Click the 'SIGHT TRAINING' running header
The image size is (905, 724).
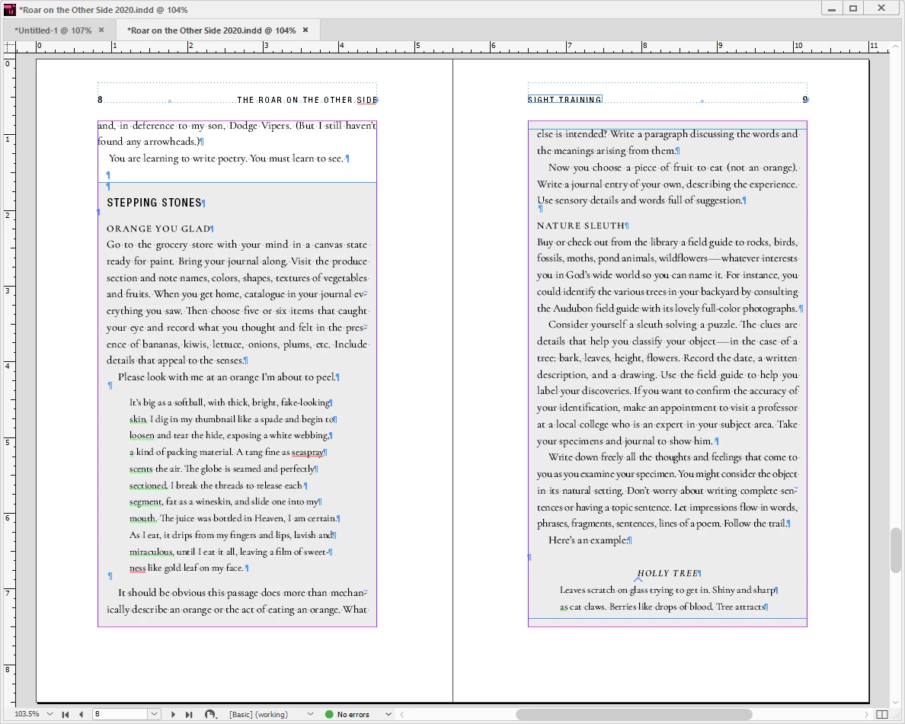pos(564,99)
